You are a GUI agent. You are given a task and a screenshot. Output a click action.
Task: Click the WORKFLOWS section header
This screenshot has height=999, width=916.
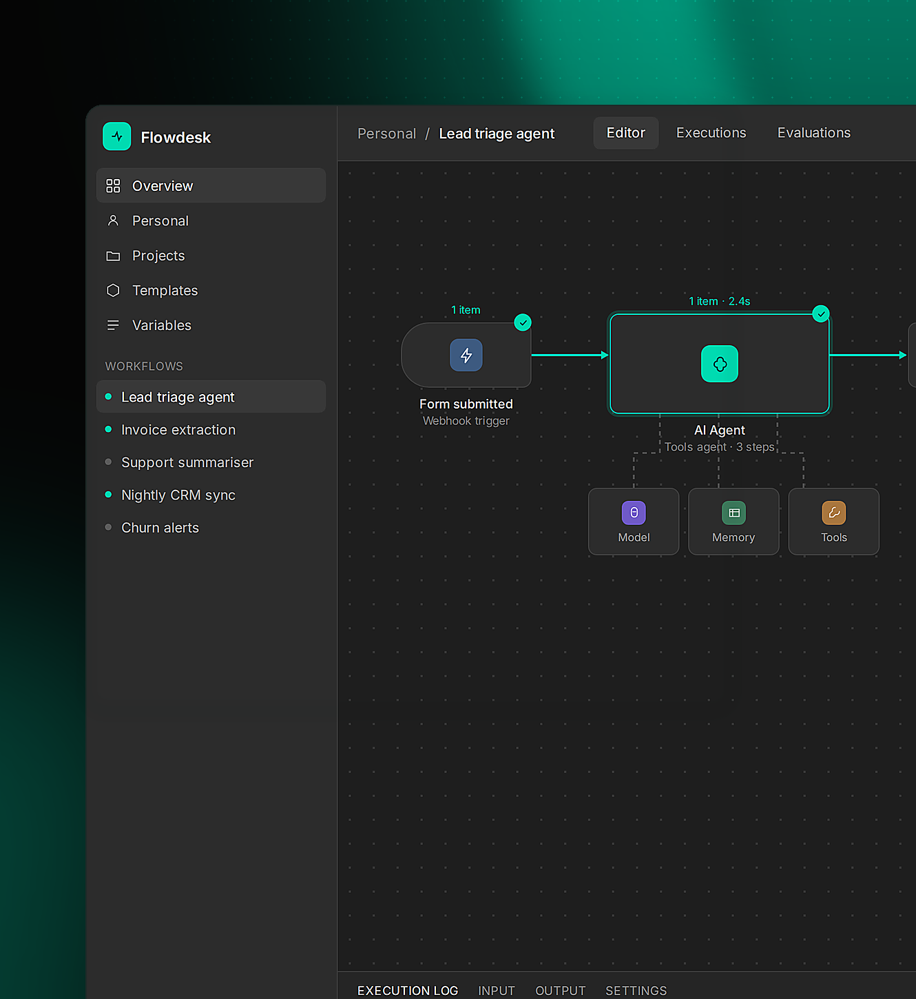(x=144, y=367)
